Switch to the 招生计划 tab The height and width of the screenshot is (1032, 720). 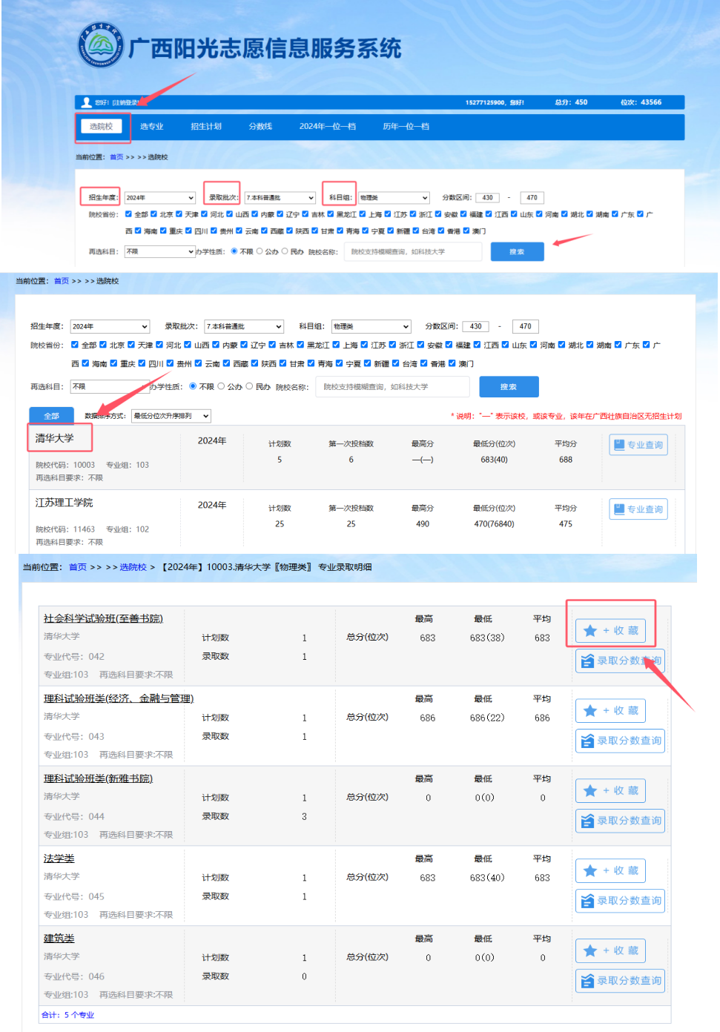click(x=206, y=127)
